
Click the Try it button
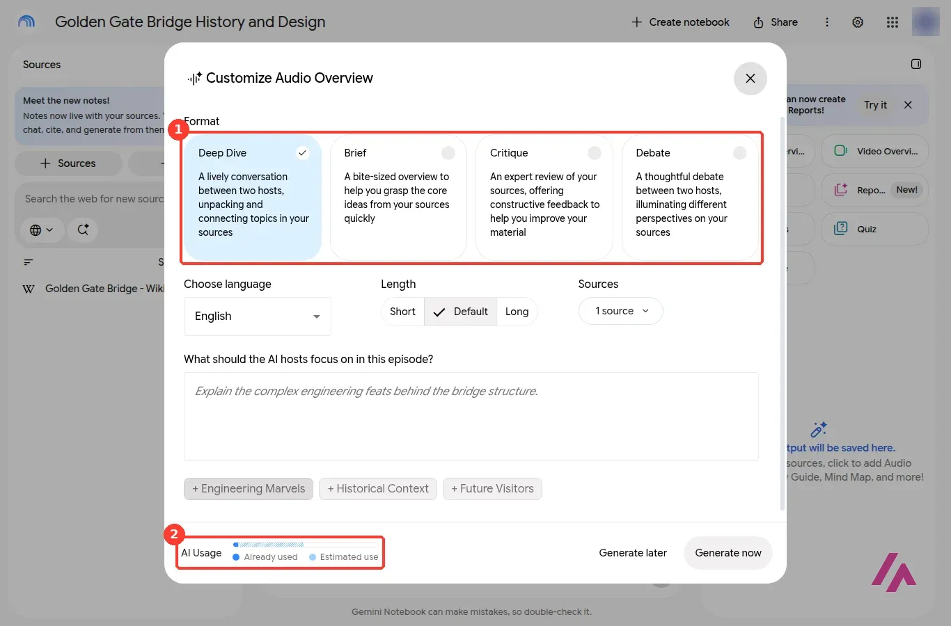[x=875, y=105]
